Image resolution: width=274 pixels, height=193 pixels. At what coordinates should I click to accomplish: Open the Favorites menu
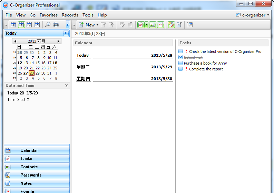[49, 15]
